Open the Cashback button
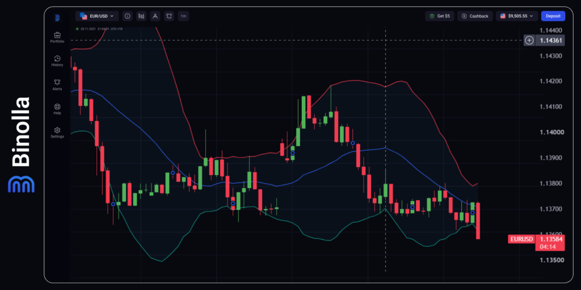The height and width of the screenshot is (290, 581). pyautogui.click(x=475, y=16)
